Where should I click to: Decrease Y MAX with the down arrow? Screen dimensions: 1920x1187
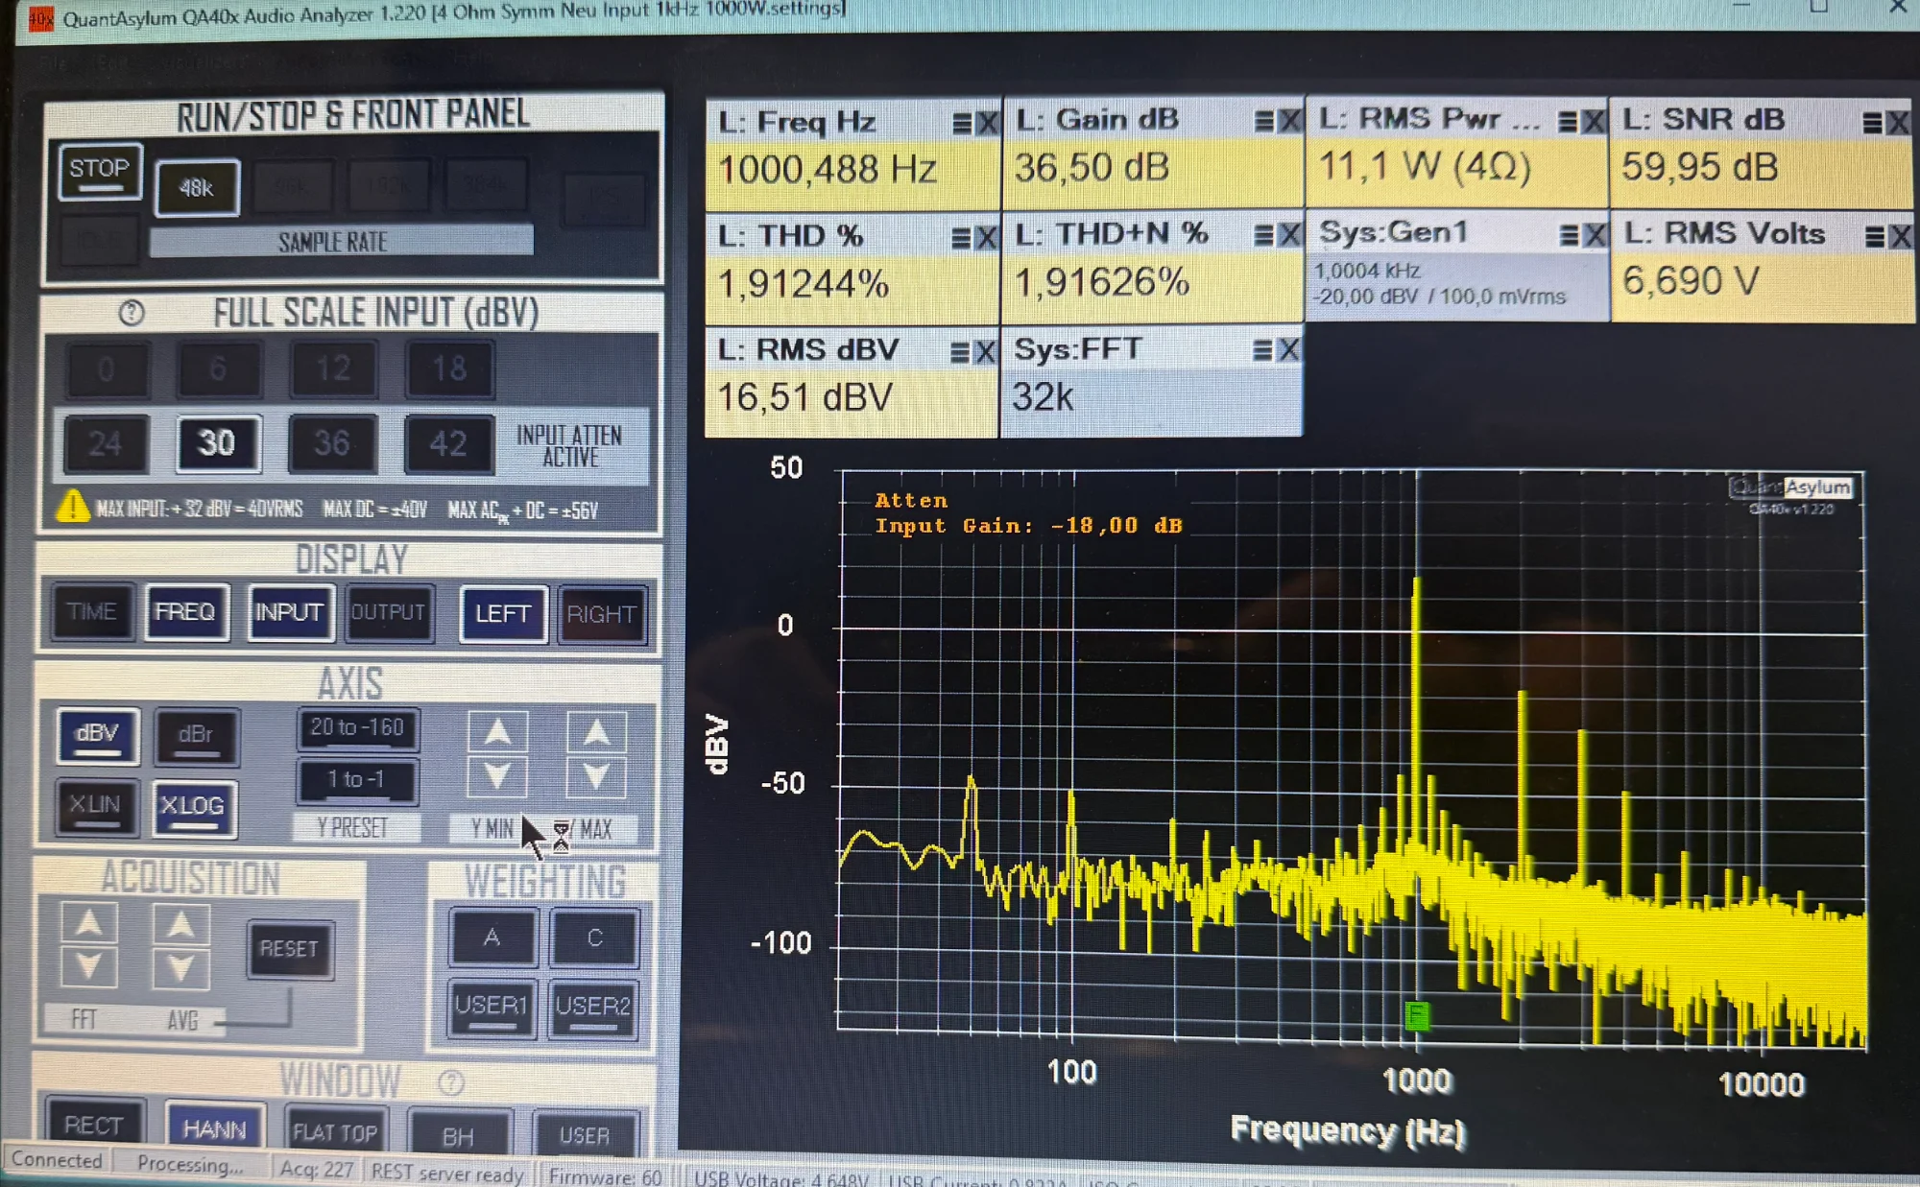point(596,776)
